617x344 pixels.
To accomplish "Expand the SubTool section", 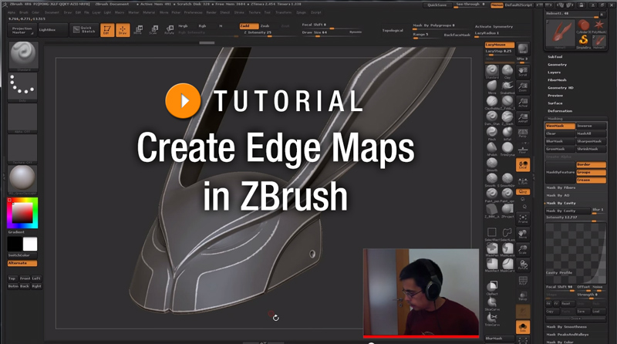I will pyautogui.click(x=555, y=56).
